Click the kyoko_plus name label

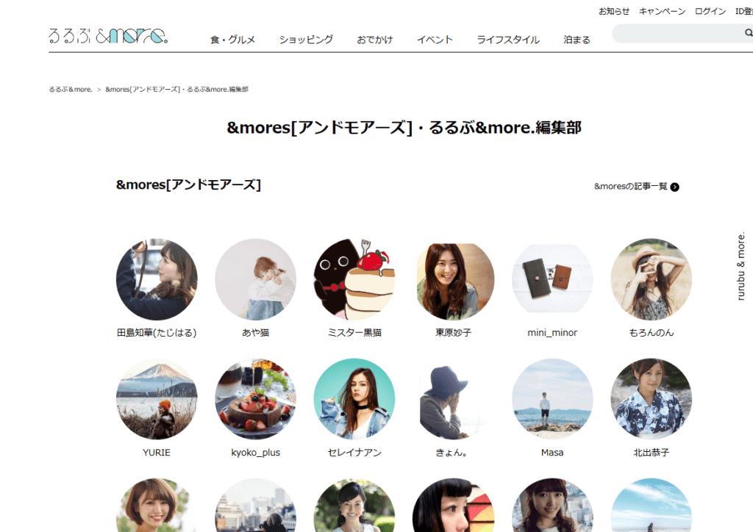tap(255, 453)
